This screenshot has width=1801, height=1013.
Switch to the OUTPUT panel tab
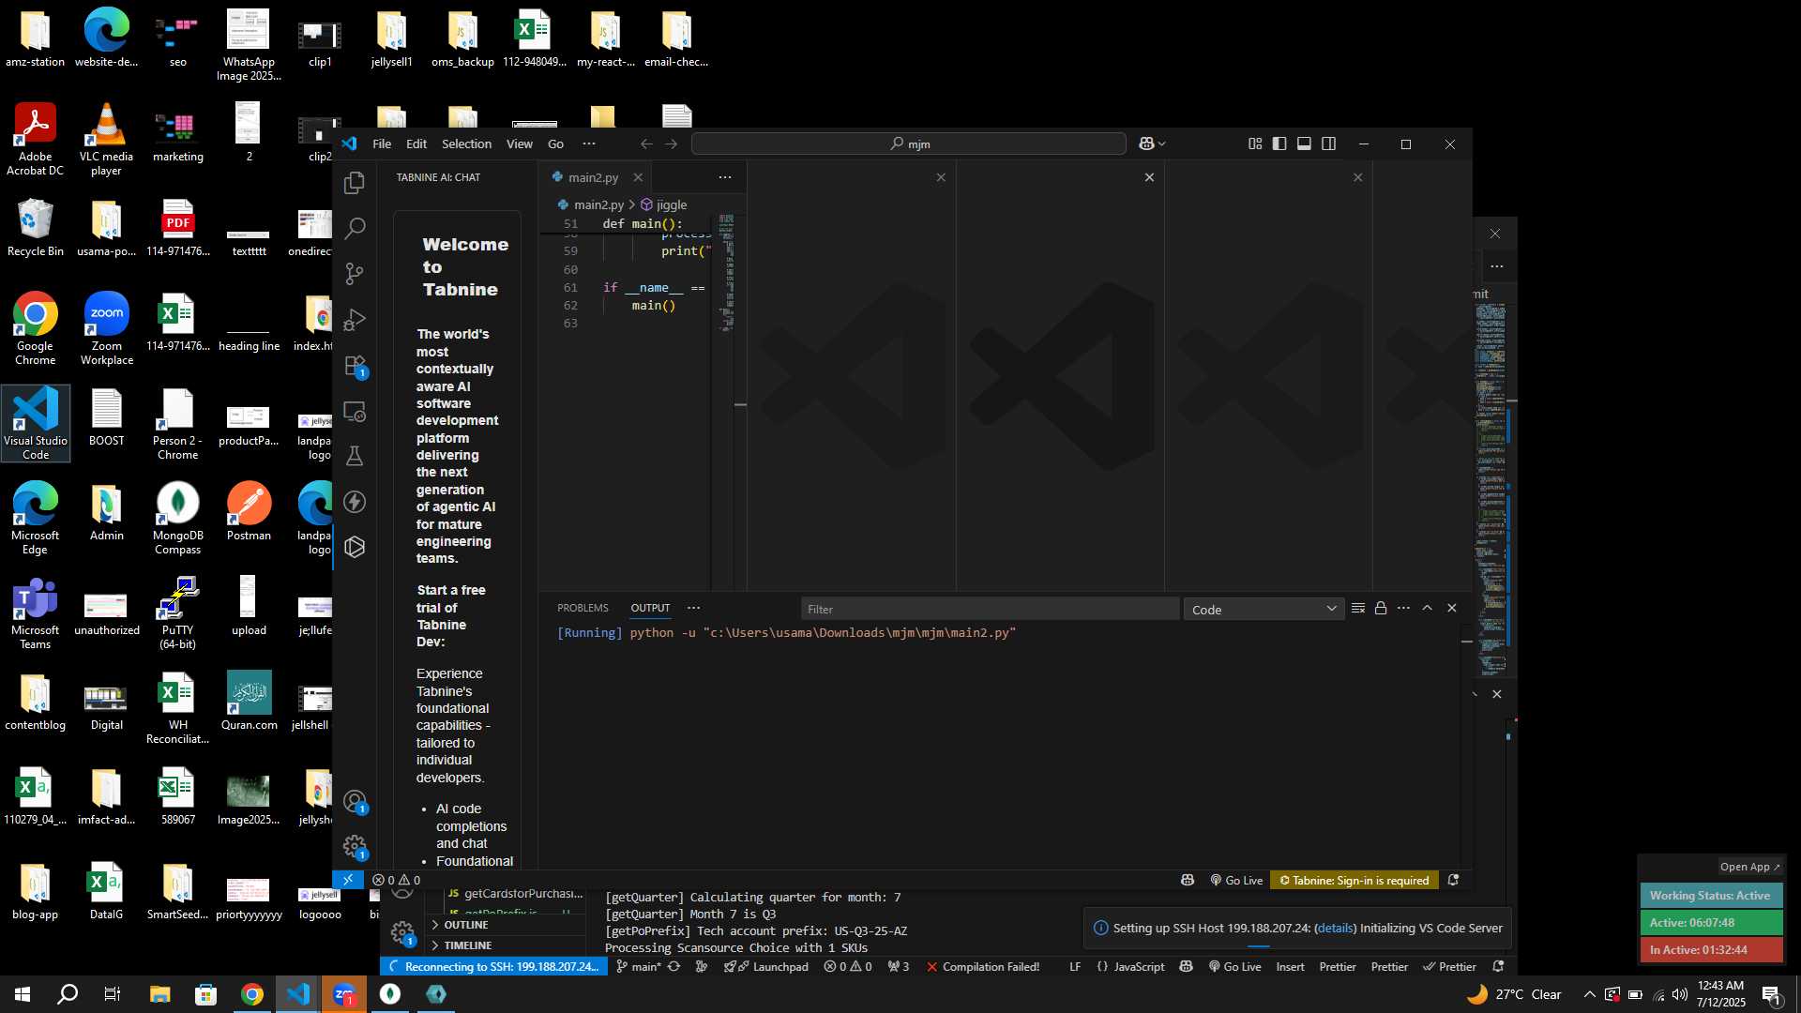tap(650, 608)
